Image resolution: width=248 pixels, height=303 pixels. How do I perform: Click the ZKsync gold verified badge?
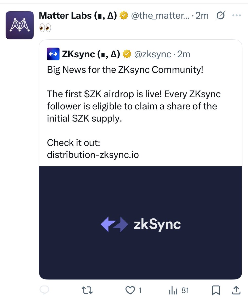[x=127, y=54]
